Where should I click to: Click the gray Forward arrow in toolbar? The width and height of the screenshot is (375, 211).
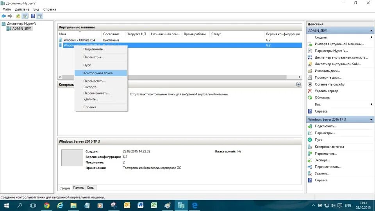click(10, 16)
